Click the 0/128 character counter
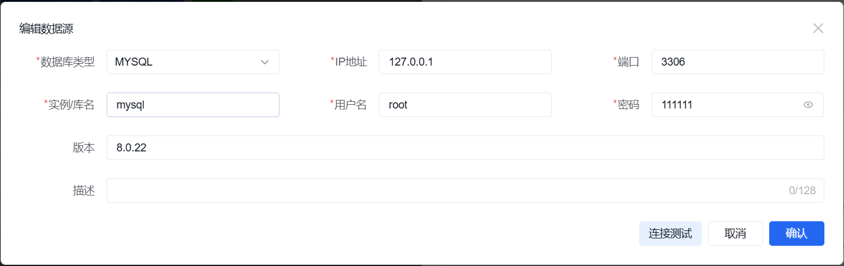844x266 pixels. pyautogui.click(x=802, y=191)
